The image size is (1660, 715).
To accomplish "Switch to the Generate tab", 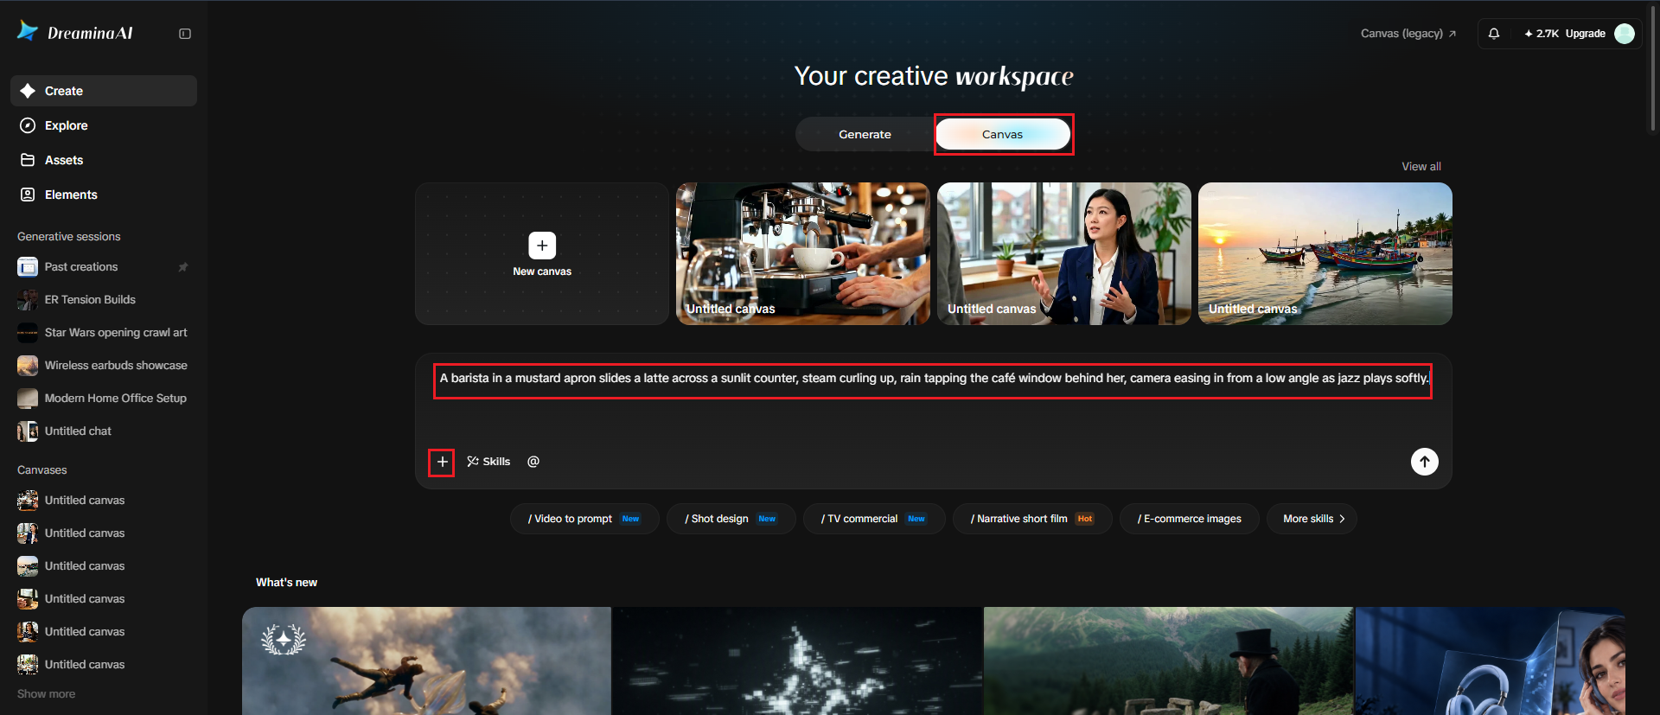I will coord(865,134).
